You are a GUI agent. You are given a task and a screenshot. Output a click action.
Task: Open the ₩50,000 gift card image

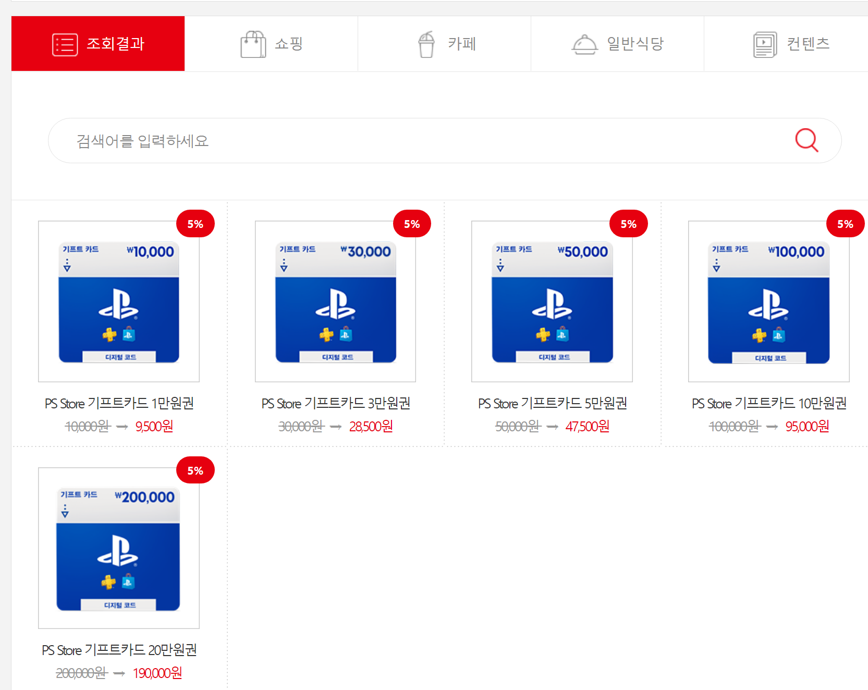point(552,301)
